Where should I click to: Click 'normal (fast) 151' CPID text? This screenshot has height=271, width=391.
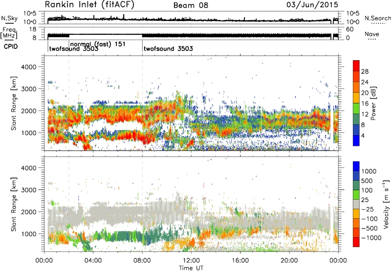(x=98, y=44)
